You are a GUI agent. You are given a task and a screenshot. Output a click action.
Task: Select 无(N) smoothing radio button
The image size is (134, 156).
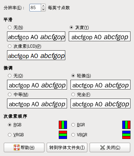tap(10, 27)
